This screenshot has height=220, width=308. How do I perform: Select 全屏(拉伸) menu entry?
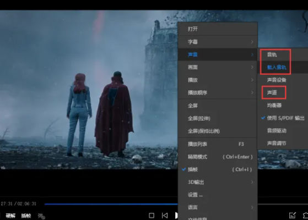pyautogui.click(x=218, y=118)
